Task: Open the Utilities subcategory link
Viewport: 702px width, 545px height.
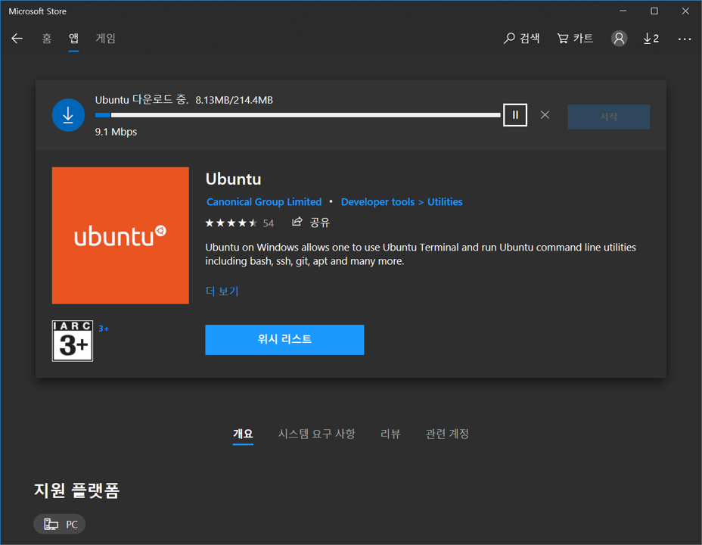Action: (x=445, y=202)
